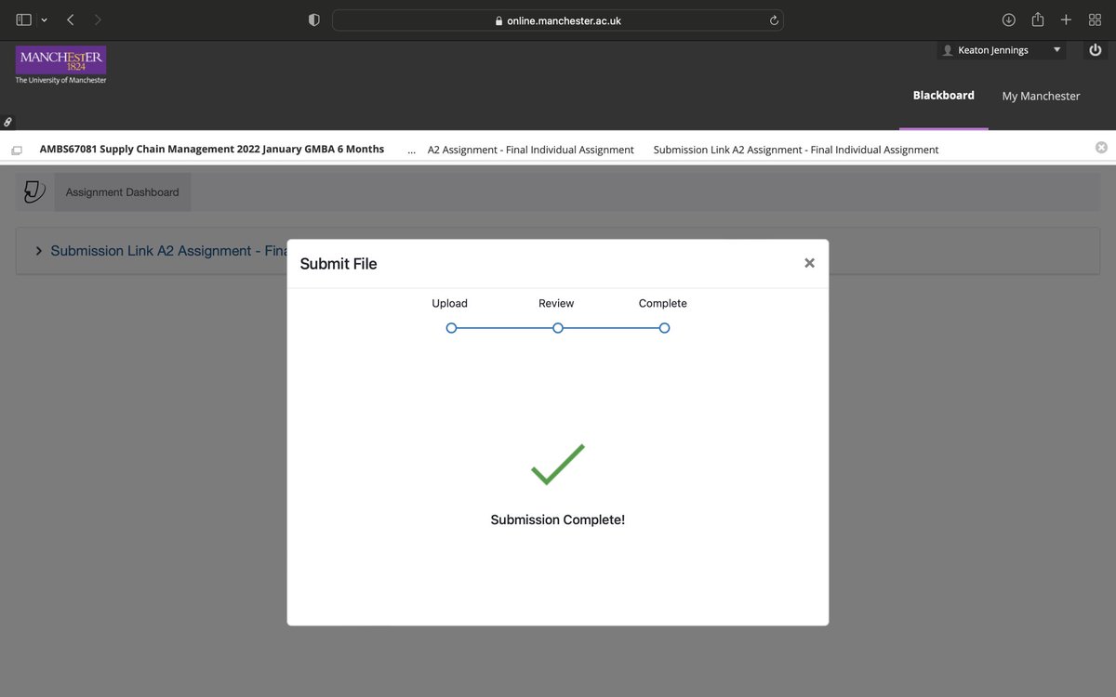This screenshot has height=697, width=1116.
Task: Open Submission Link A2 Assignment breadcrumb
Action: pos(796,150)
